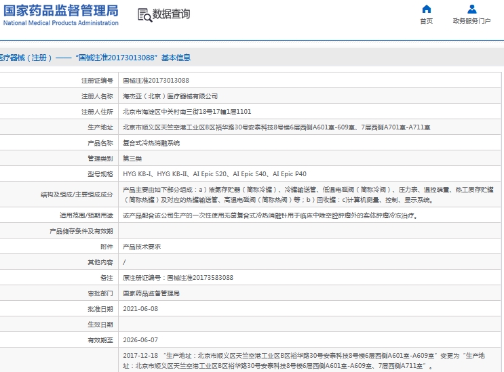The width and height of the screenshot is (504, 372).
Task: Click the 结构及组成 description text
Action: [x=308, y=195]
